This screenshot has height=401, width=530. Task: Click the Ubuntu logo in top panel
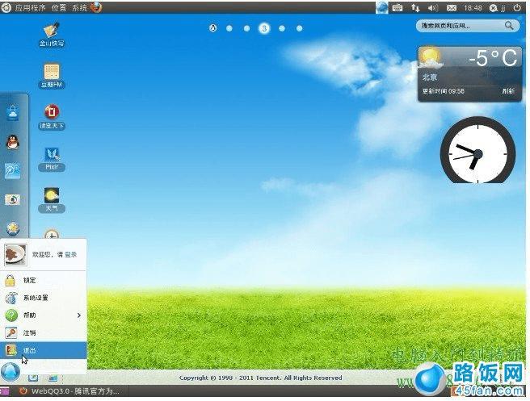coord(6,7)
